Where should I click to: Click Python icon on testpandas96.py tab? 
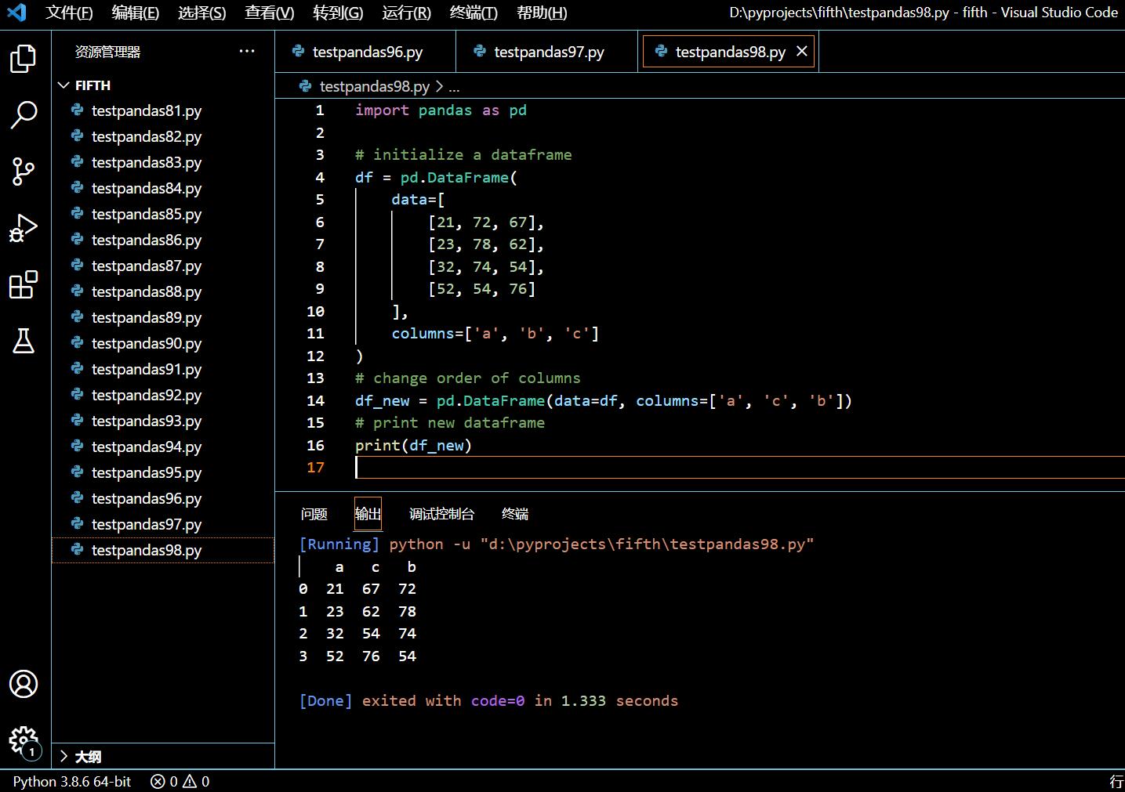pos(298,52)
